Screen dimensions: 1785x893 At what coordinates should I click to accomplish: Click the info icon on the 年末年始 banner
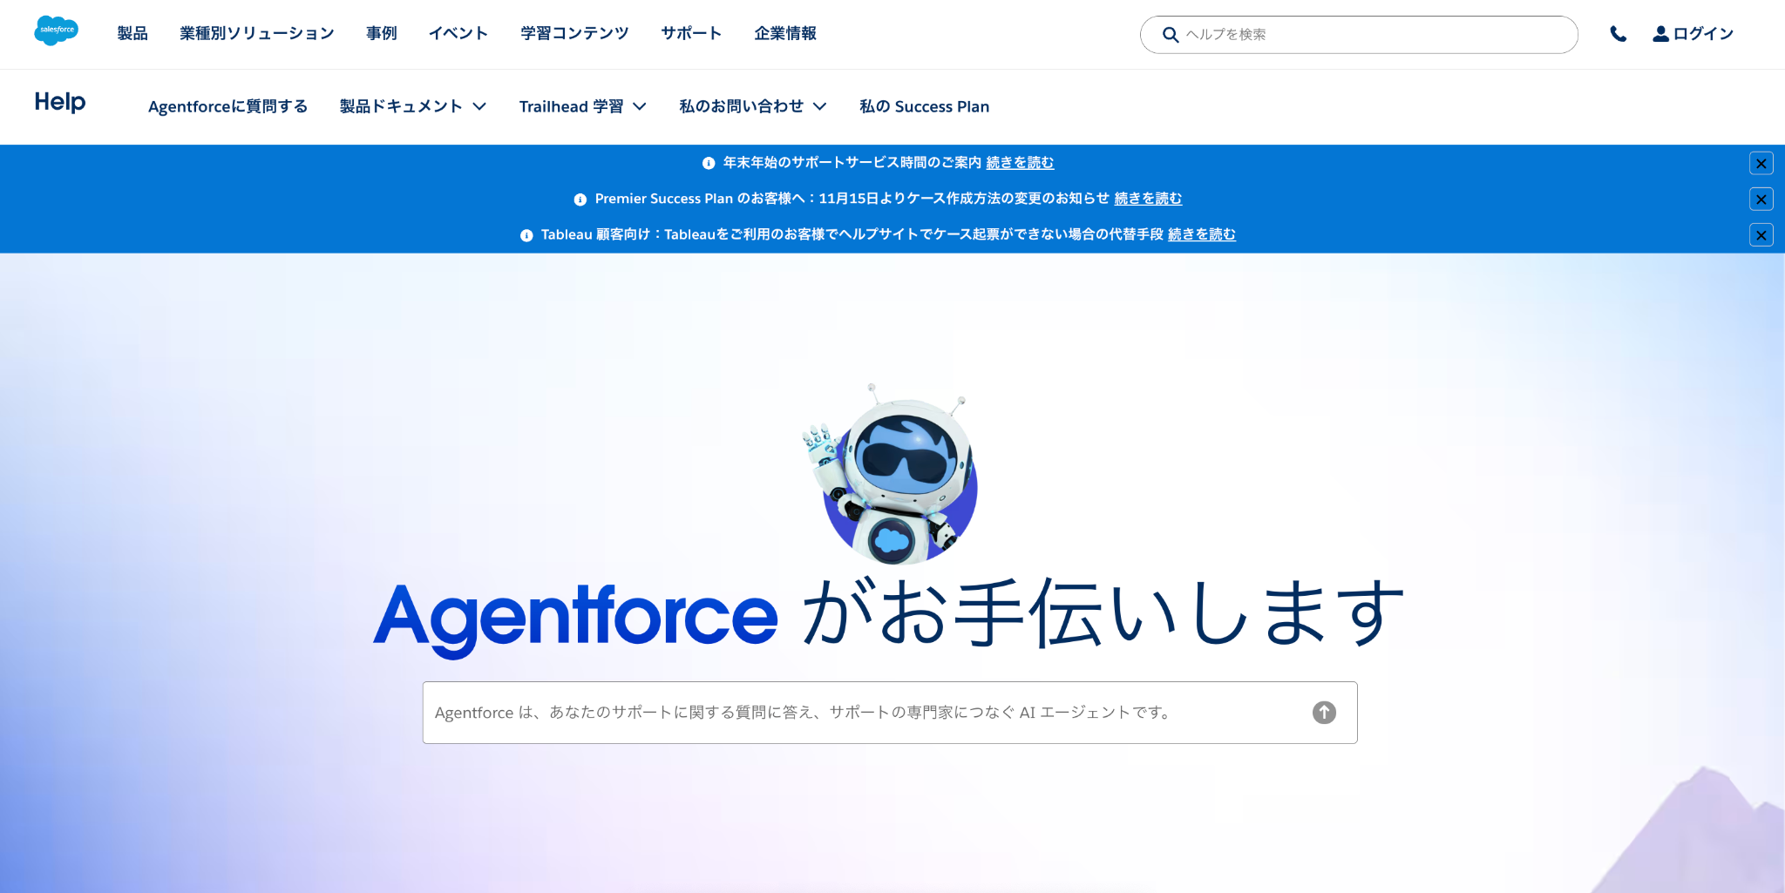(709, 163)
